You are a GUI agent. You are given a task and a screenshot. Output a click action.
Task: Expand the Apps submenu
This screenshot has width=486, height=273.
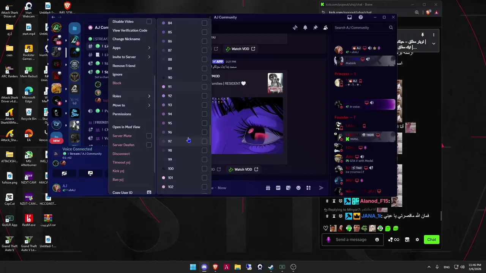(x=131, y=48)
